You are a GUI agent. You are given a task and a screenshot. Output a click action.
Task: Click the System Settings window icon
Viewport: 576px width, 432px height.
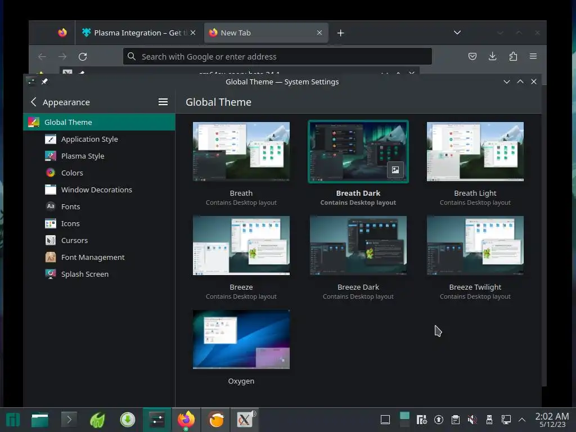(31, 82)
